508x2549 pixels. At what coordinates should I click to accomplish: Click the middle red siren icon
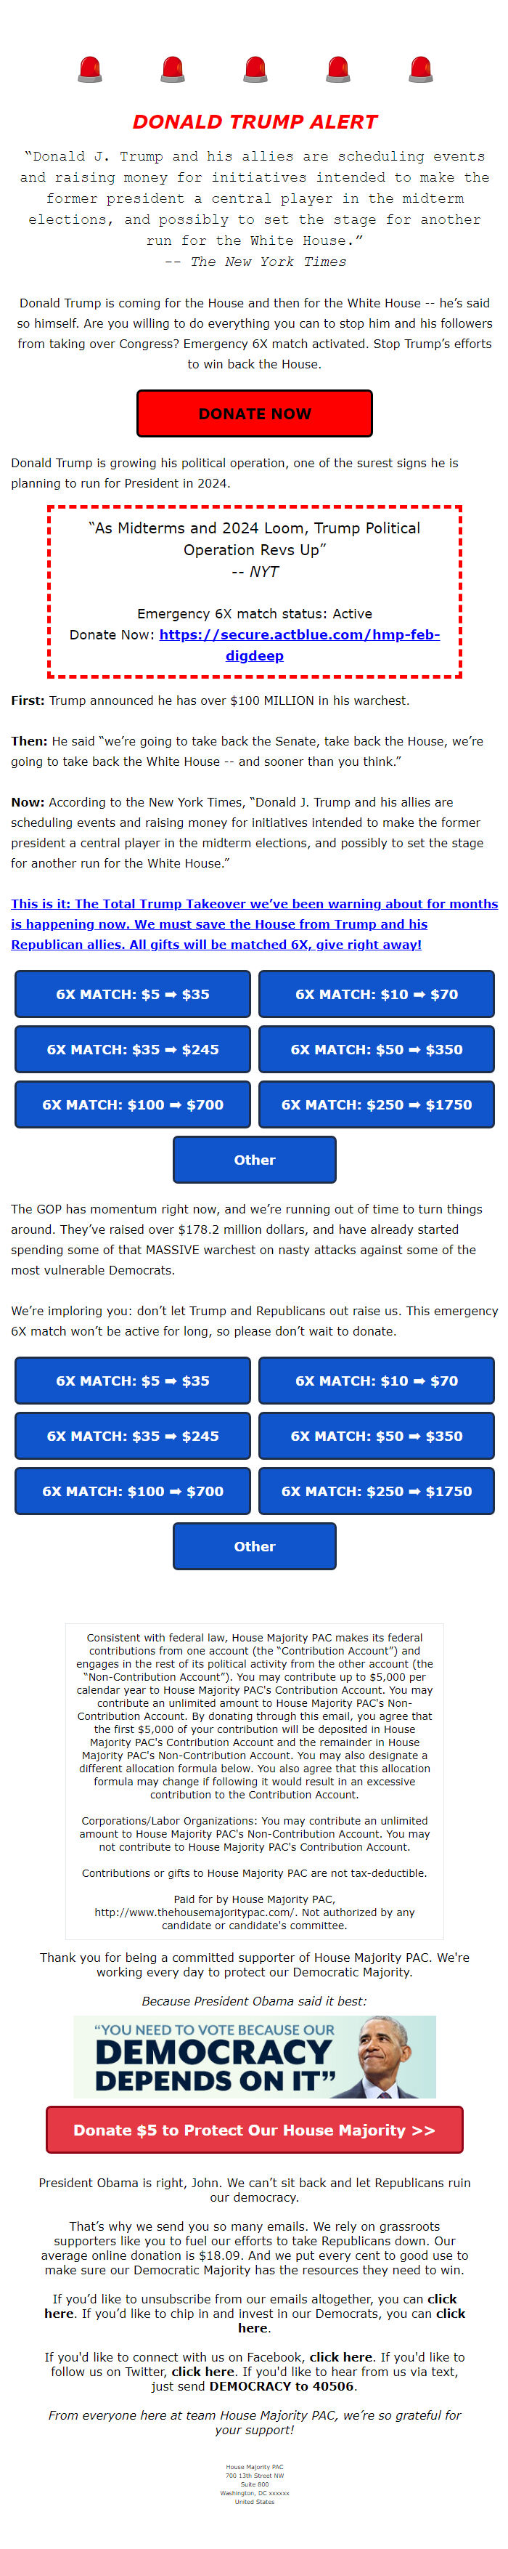(x=255, y=69)
